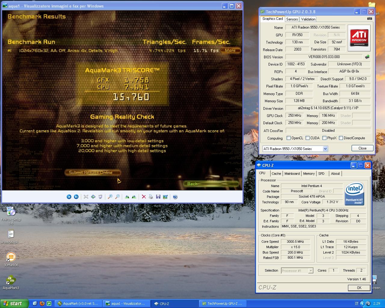Toggle the DirectCompute checkbox in GPU-Z
Image resolution: width=385 pixels, height=308 pixels.
pyautogui.click(x=341, y=138)
